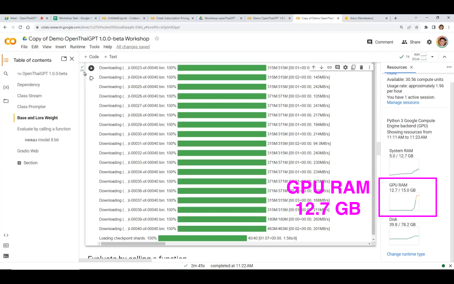Open the Comment button

[x=380, y=42]
